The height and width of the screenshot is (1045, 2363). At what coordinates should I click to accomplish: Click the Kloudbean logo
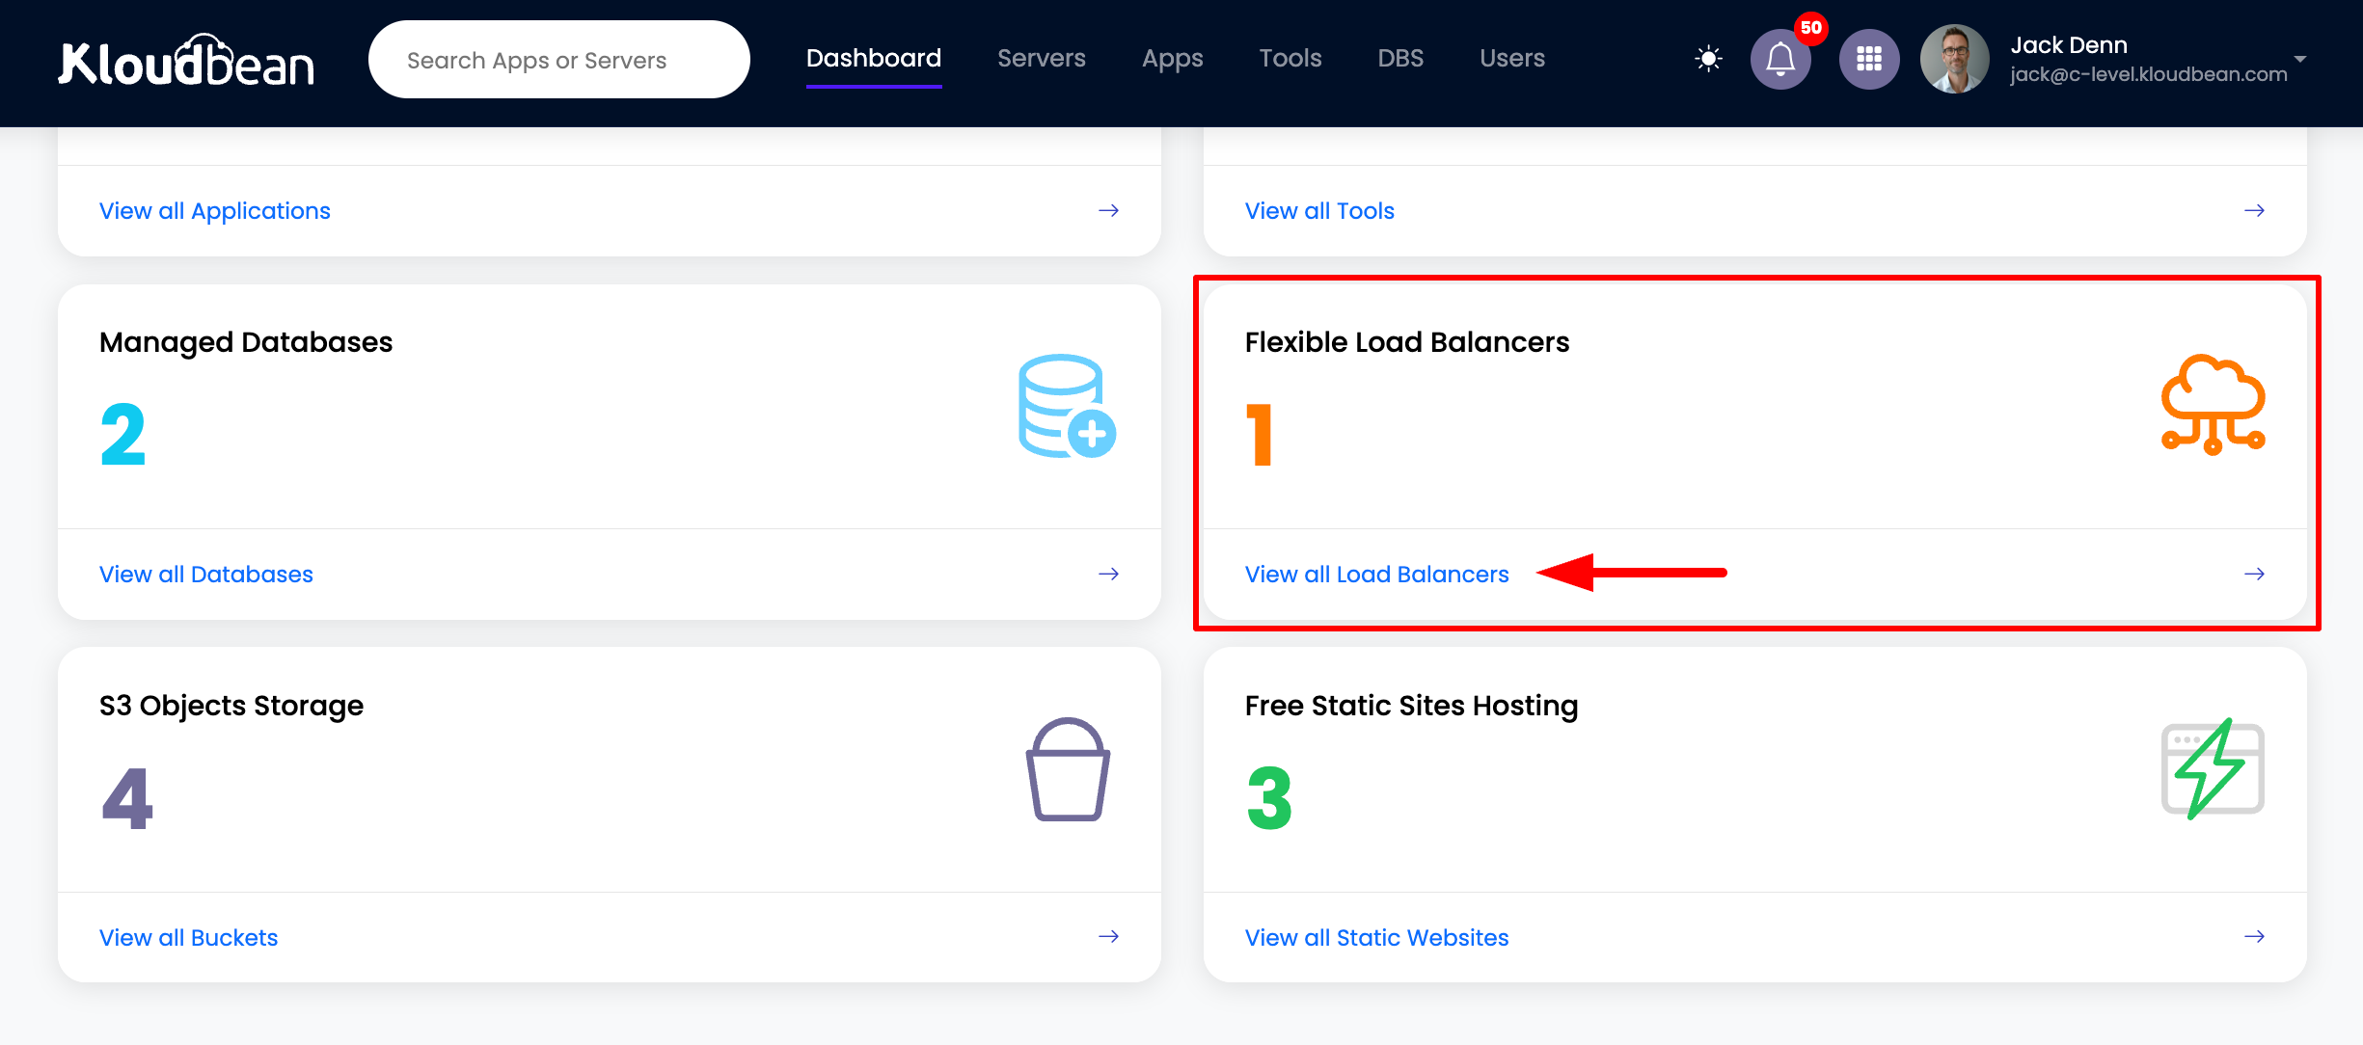[186, 60]
